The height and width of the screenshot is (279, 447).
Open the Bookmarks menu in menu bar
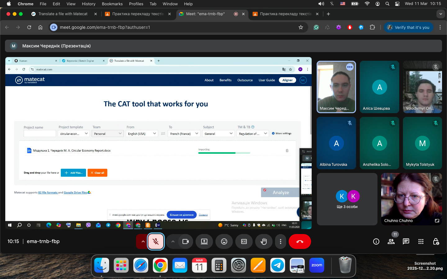coord(112,4)
